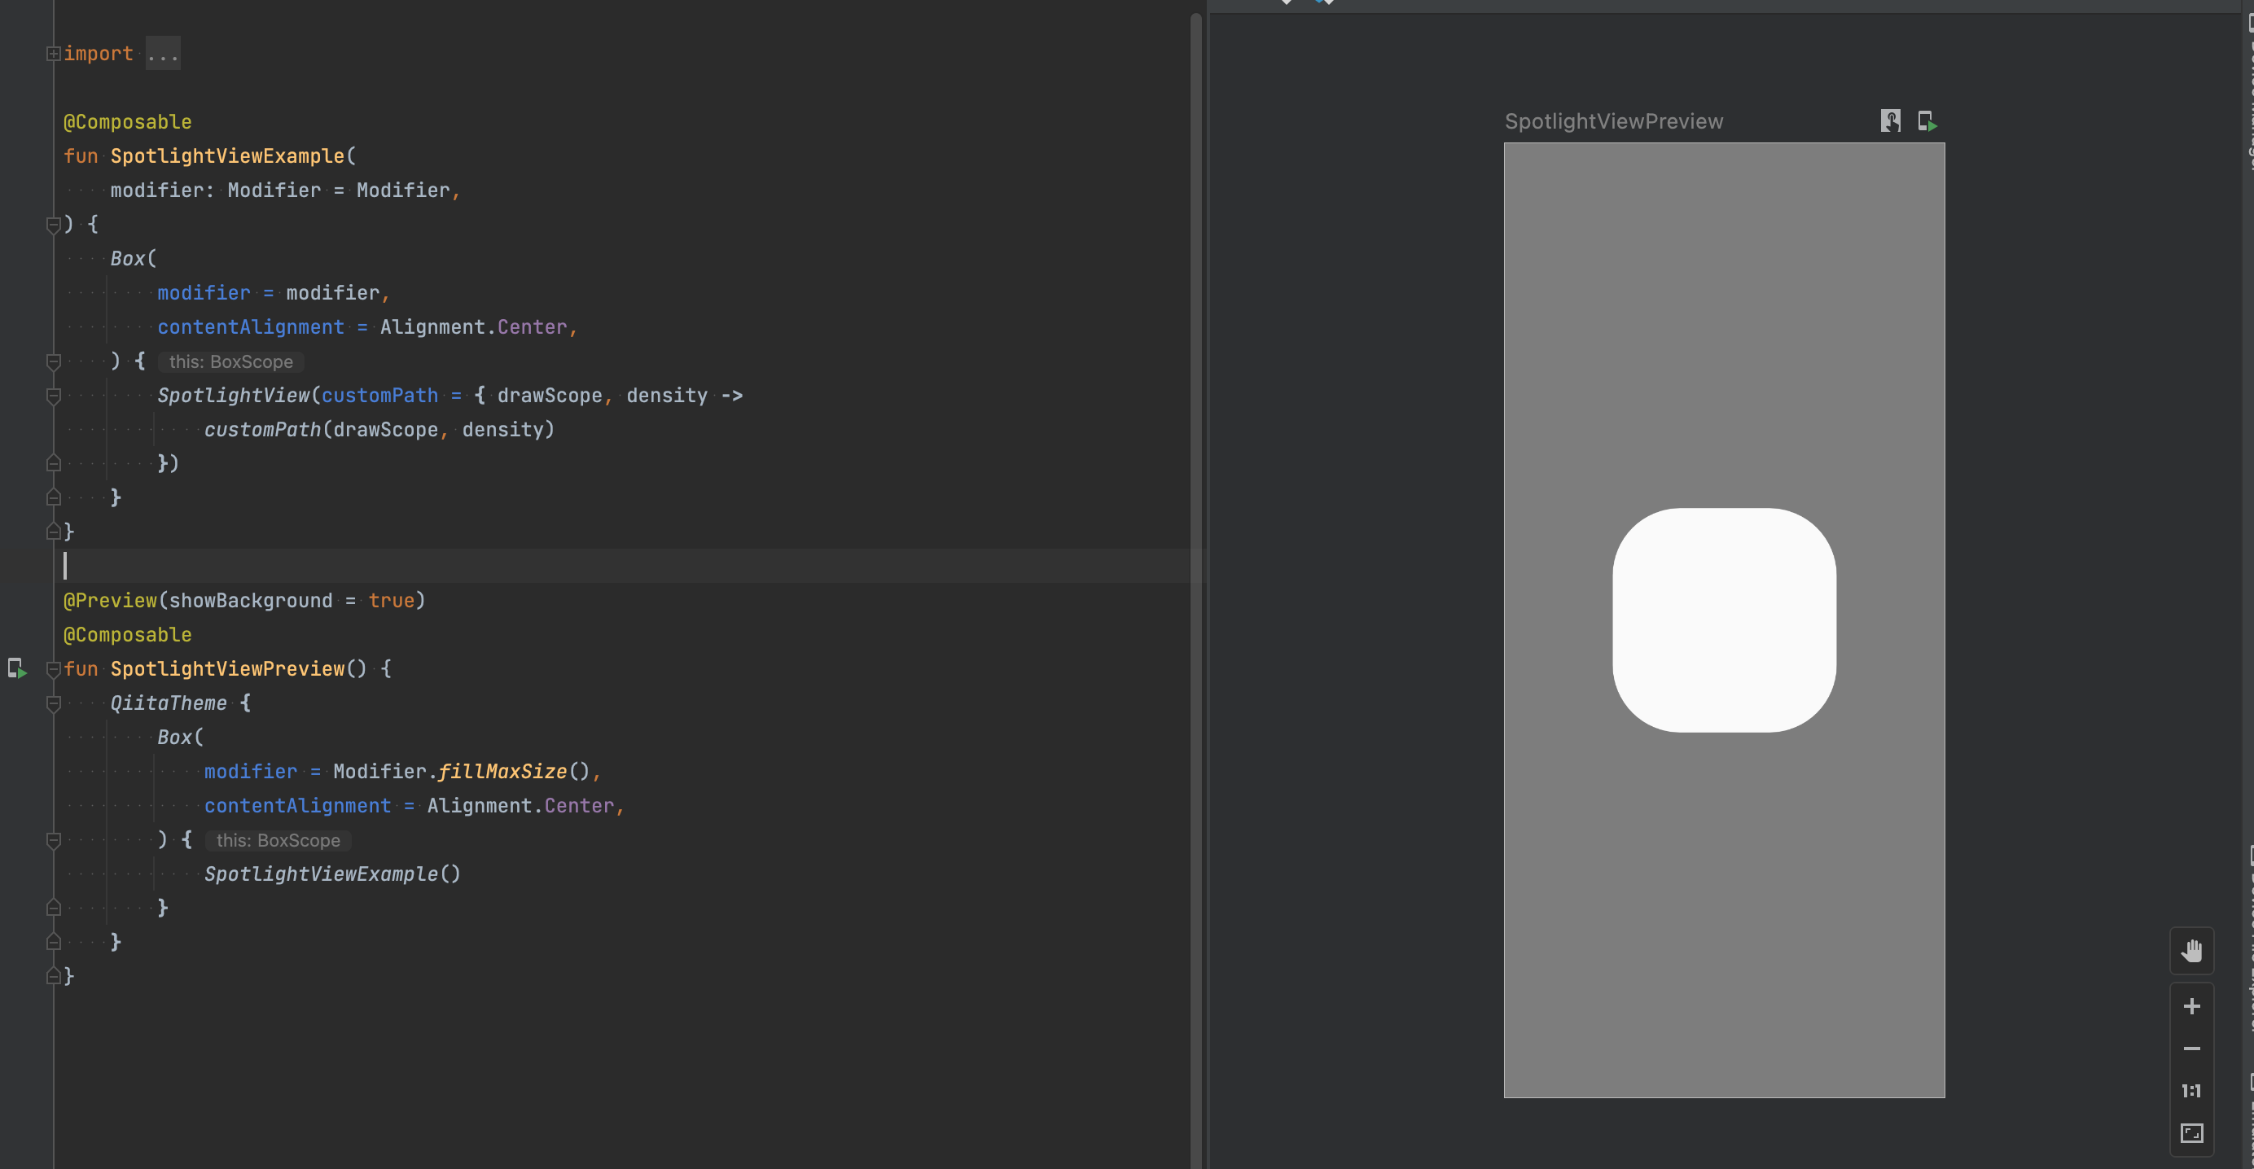Viewport: 2254px width, 1169px height.
Task: Select the SpotlightViewPreview title above the preview
Action: pos(1615,120)
